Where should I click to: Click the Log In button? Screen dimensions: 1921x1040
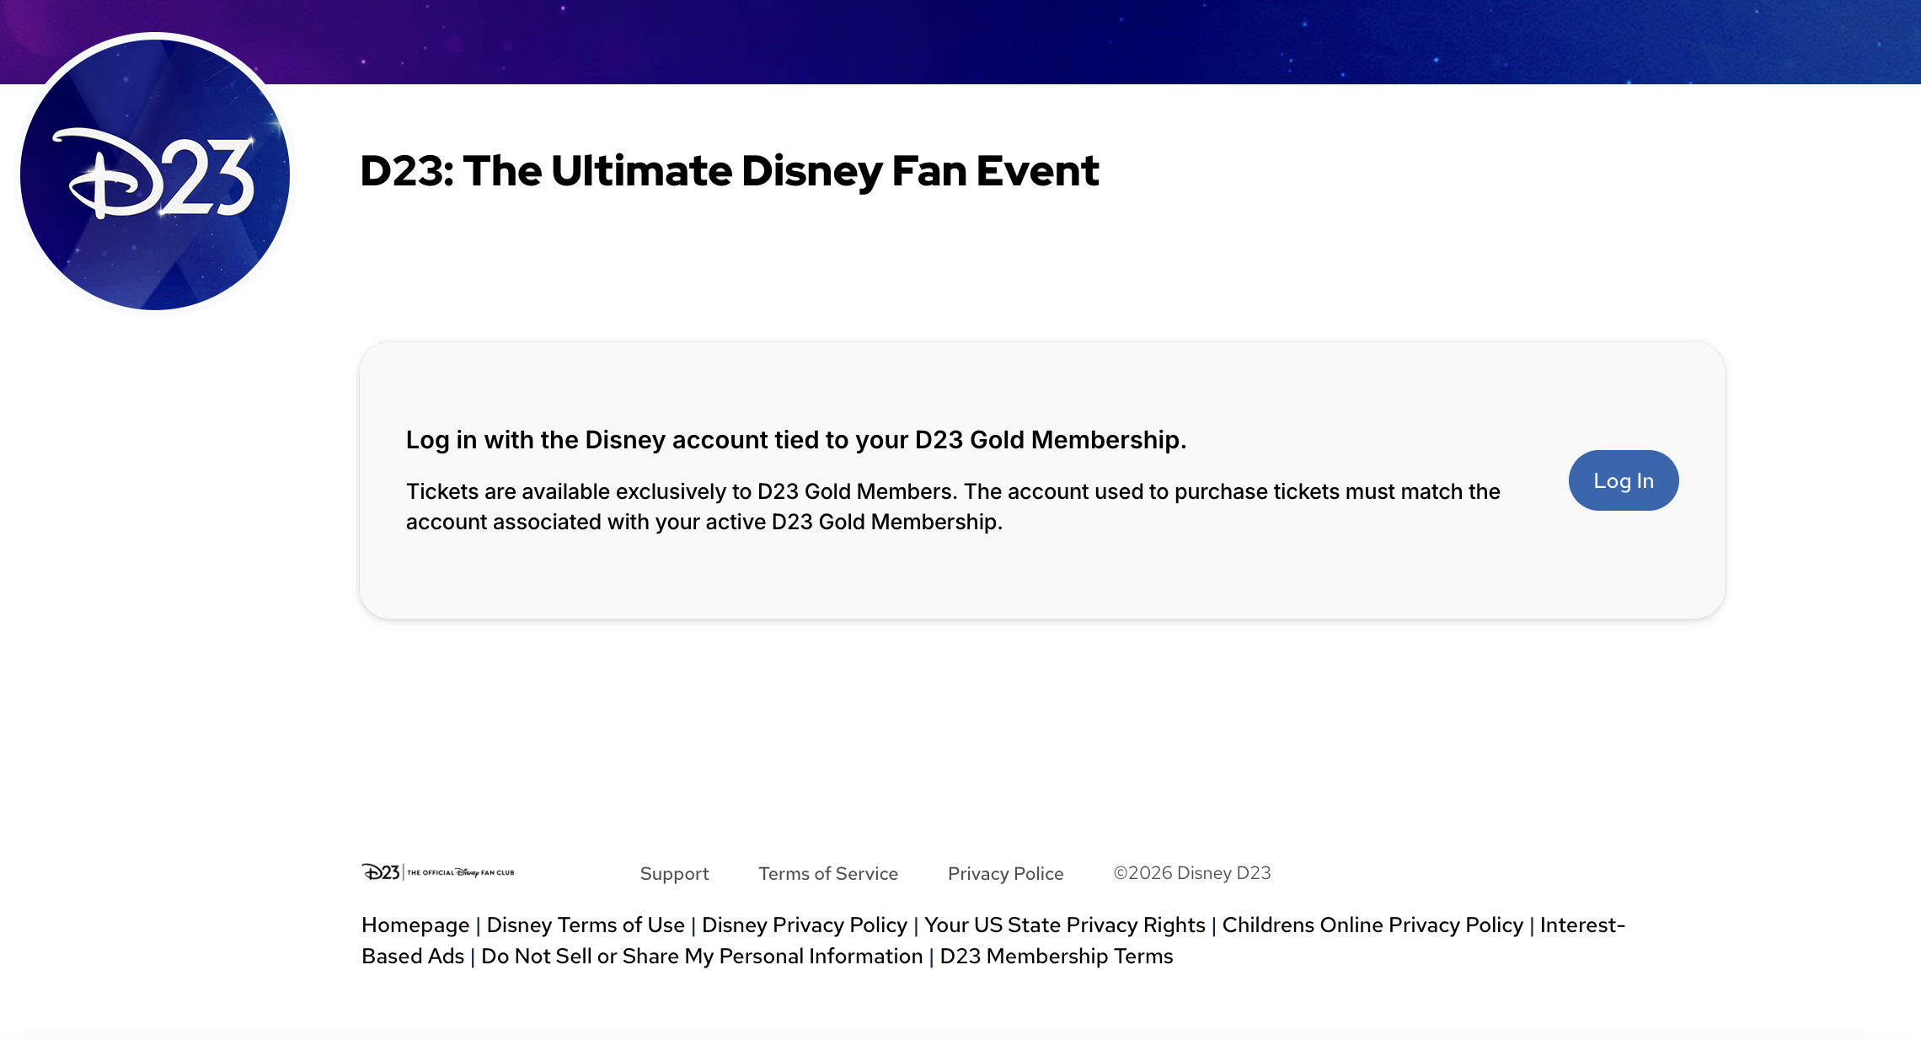pos(1623,480)
